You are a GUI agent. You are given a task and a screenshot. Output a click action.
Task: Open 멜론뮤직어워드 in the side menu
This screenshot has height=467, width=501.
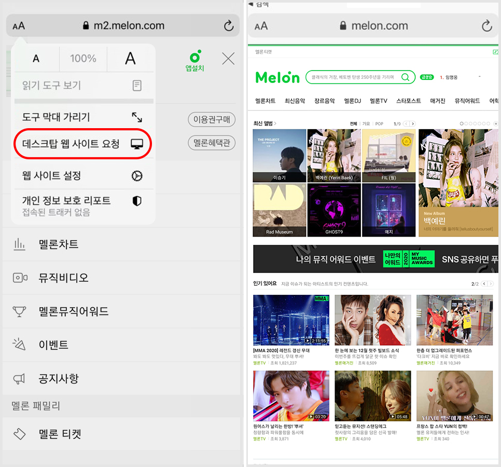(x=121, y=311)
